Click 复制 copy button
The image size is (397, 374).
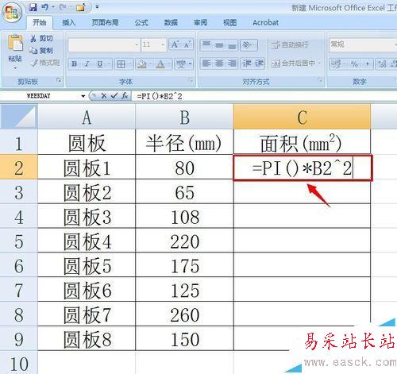point(41,50)
